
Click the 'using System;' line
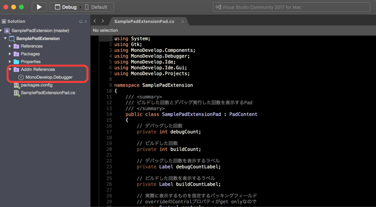(x=132, y=39)
